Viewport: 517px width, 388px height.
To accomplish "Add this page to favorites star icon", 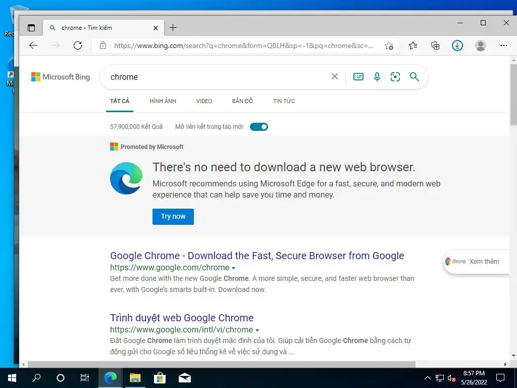I will tap(389, 45).
